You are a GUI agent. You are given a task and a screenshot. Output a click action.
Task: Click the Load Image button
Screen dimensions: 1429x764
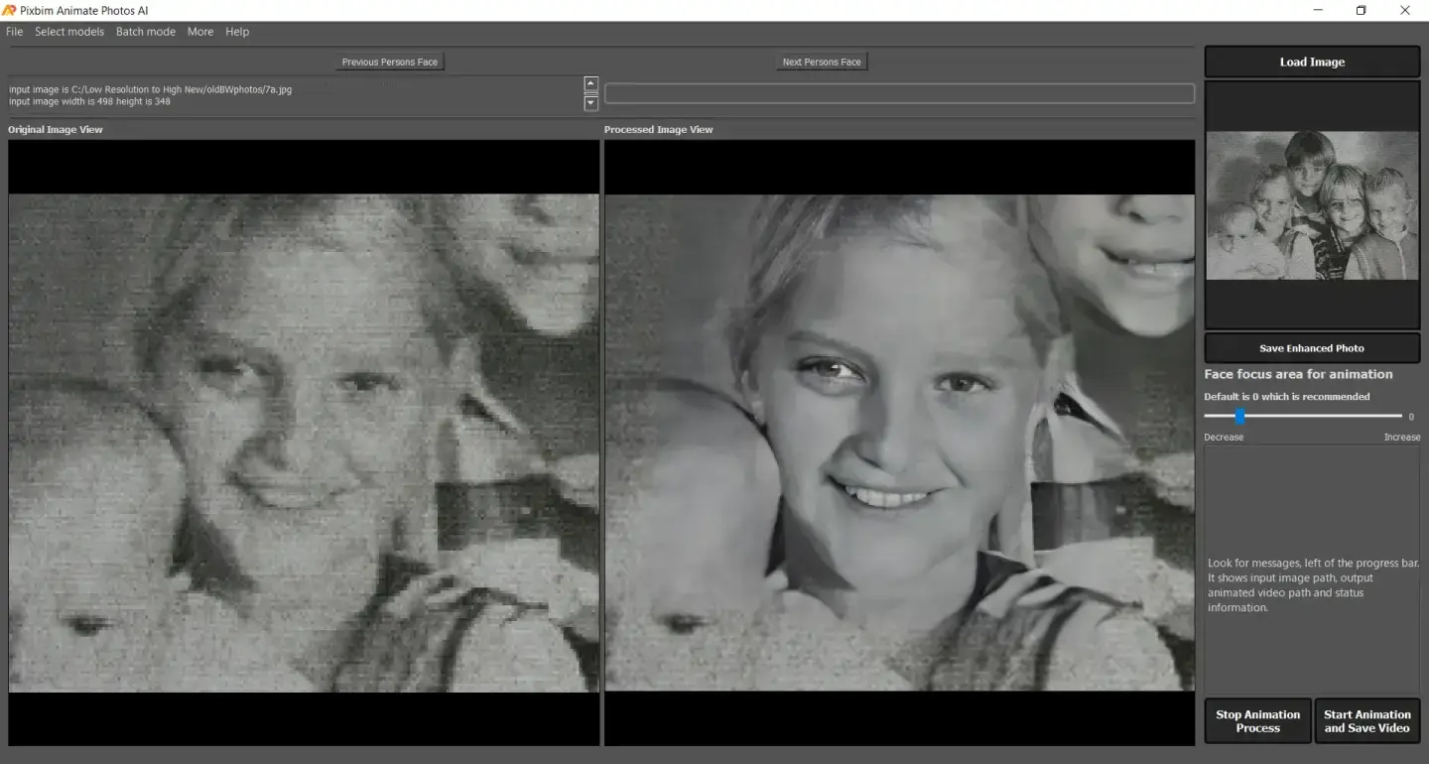[1312, 61]
